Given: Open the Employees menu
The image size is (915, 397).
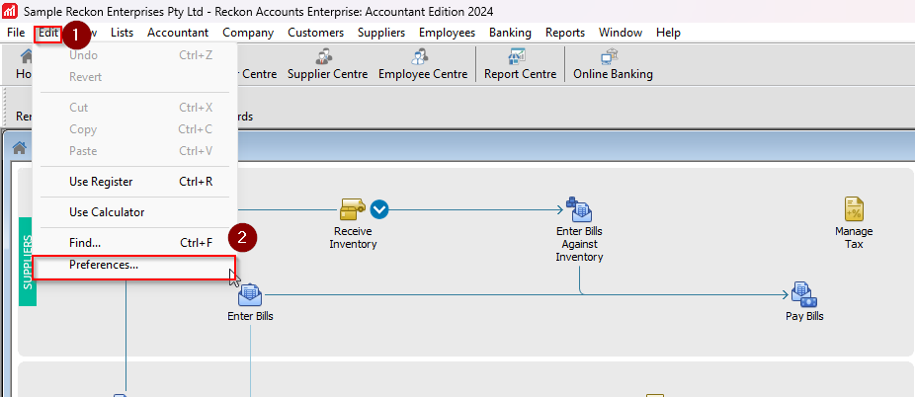Looking at the screenshot, I should point(447,33).
